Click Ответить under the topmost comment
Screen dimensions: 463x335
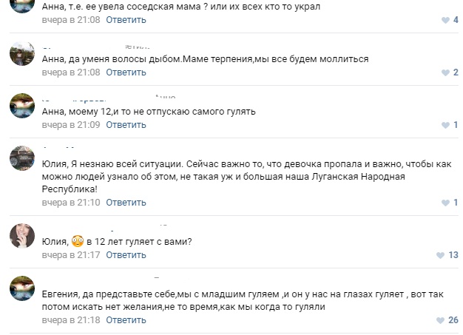(126, 20)
